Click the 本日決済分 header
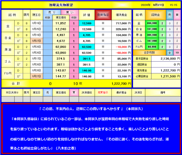Viewport: 182px width, 155px height. (x=12, y=92)
